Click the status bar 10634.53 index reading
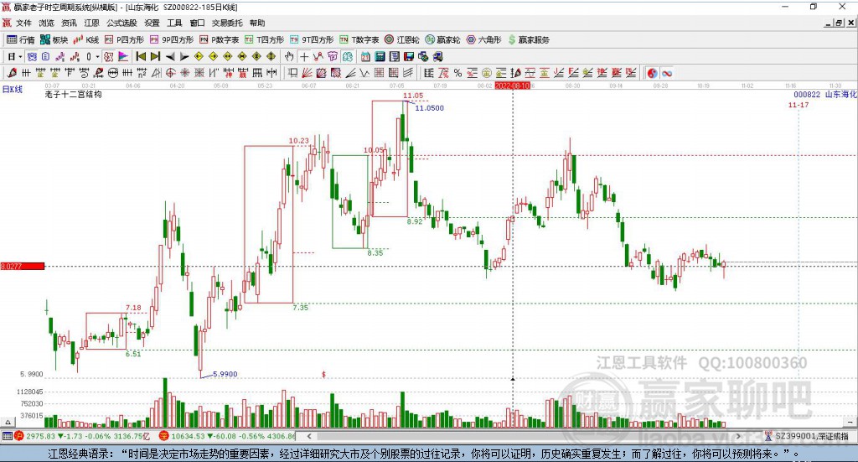Screen dimensions: 858x462 click(189, 436)
